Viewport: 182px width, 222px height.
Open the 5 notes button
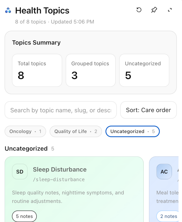coord(24,216)
